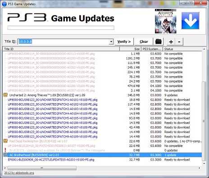Screen dimensions: 209x178
Task: Click the PS3 System column header
Action: (152, 49)
